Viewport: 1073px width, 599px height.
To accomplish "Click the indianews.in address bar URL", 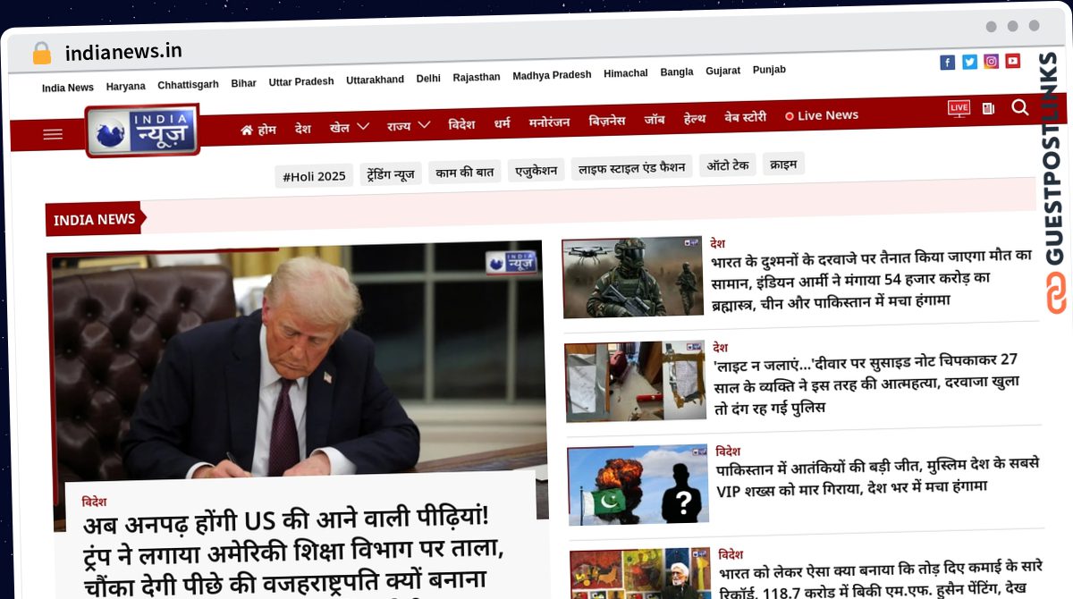I will click(123, 52).
